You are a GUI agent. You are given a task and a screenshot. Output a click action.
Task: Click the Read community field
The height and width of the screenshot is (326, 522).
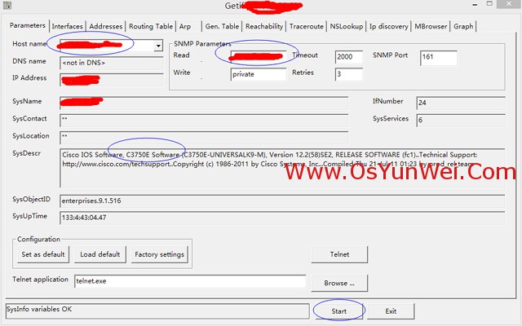(258, 56)
